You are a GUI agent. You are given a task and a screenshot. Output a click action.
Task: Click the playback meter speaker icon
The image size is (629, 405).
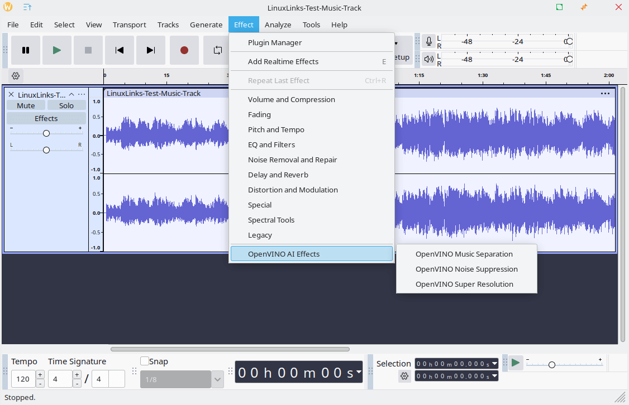(429, 59)
